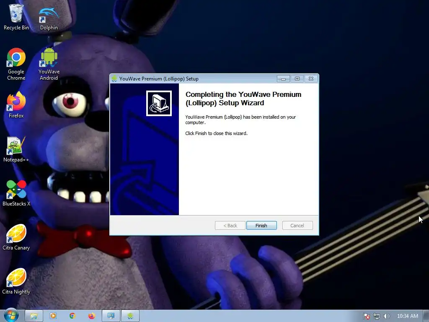
Task: Close the YouWave setup window
Action: [311, 79]
